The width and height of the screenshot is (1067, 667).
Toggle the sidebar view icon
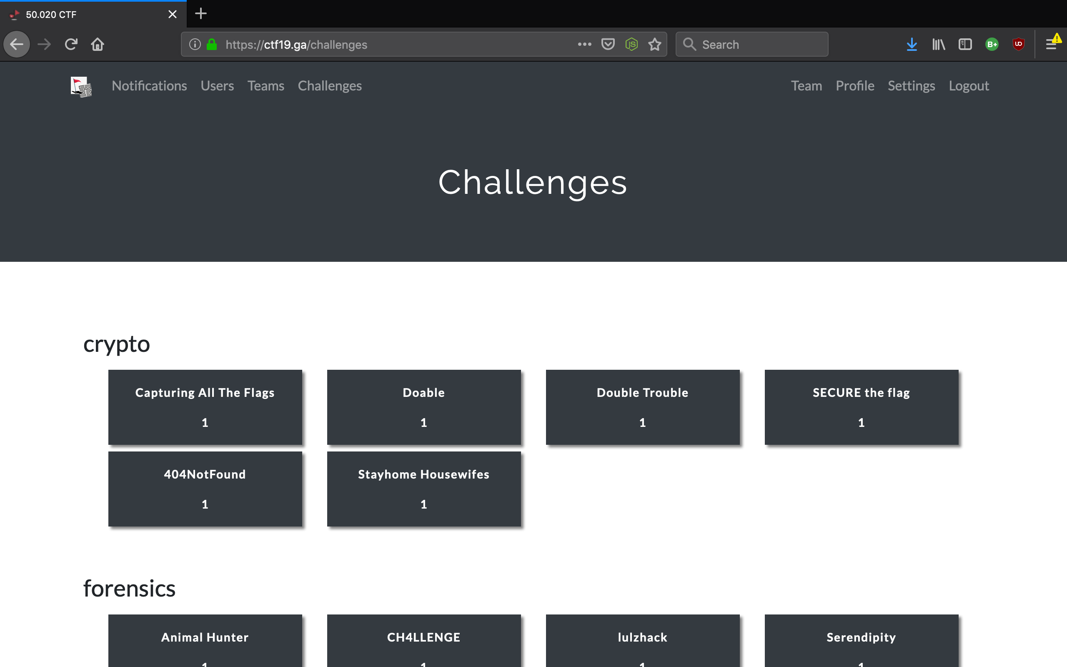coord(965,44)
